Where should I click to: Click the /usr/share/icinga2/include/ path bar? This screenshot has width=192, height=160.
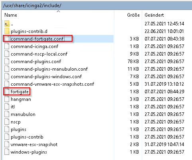click(x=97, y=6)
